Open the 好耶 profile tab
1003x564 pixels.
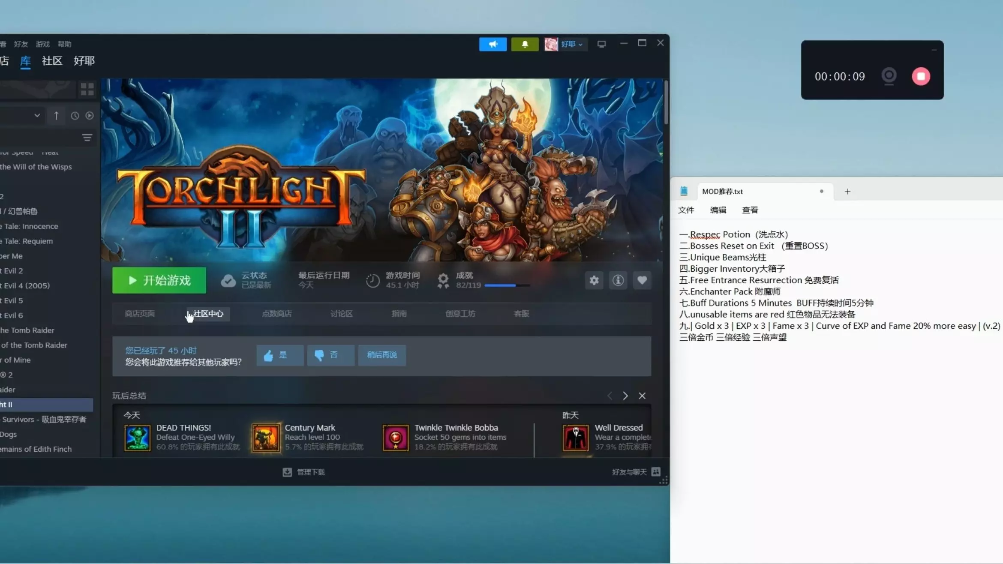click(84, 61)
